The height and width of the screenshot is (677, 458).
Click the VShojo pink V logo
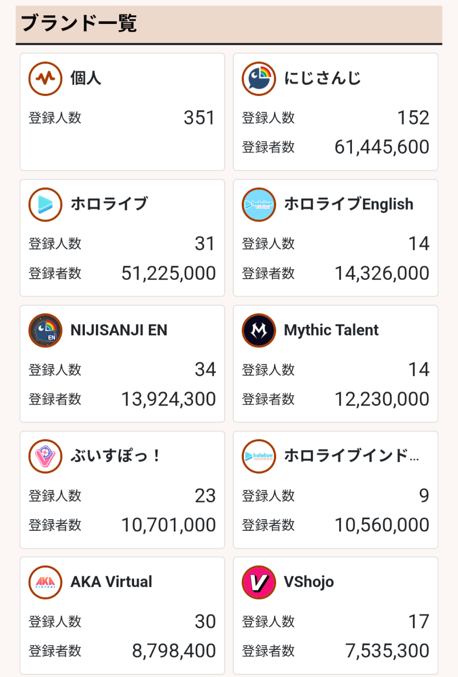point(259,582)
